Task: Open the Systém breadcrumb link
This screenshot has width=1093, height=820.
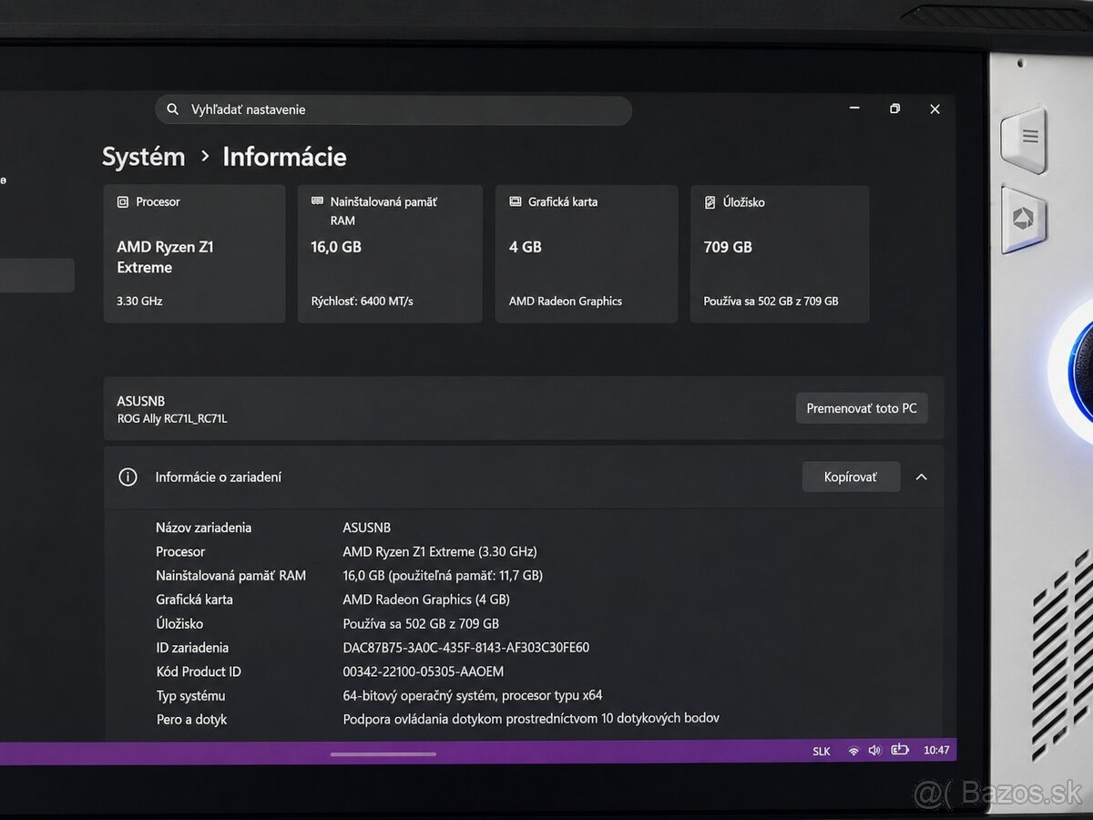Action: click(144, 157)
